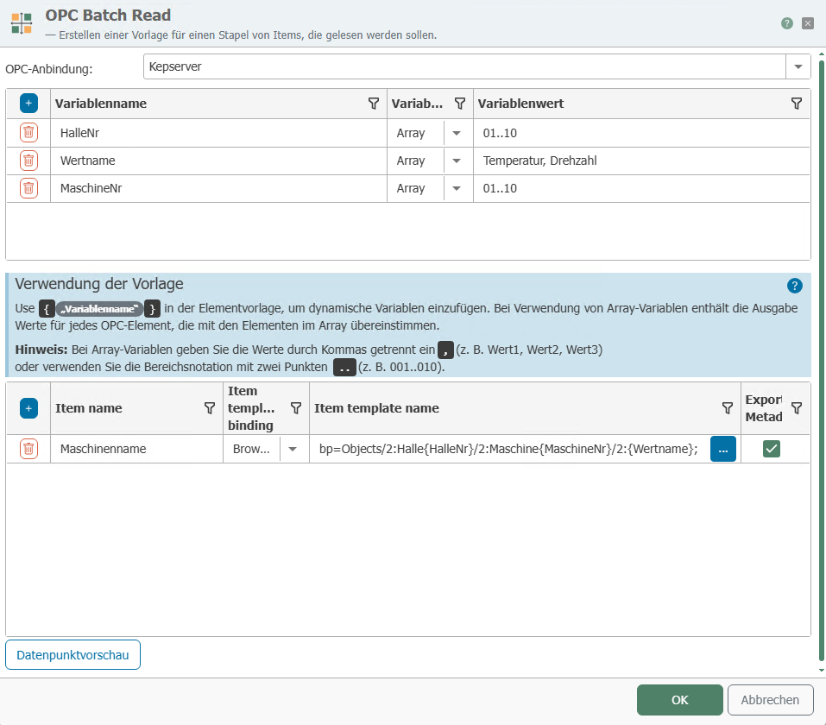Delete the Wertname variable row
The height and width of the screenshot is (725, 826).
tap(28, 161)
